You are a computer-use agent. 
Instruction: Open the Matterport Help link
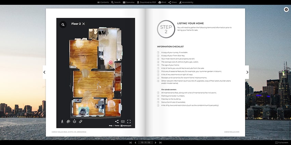point(111,126)
